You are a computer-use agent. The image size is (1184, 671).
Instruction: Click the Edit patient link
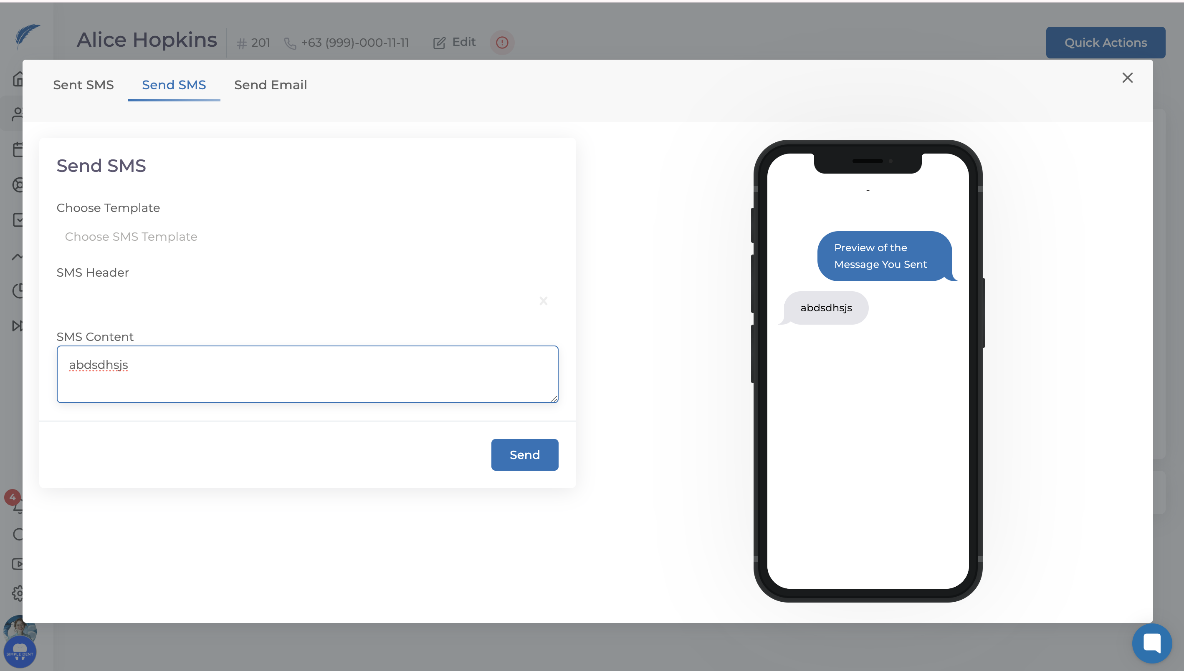tap(454, 43)
